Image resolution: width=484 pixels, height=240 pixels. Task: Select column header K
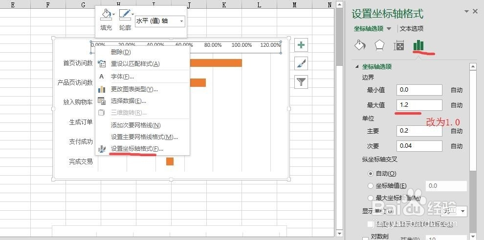[x=224, y=4]
